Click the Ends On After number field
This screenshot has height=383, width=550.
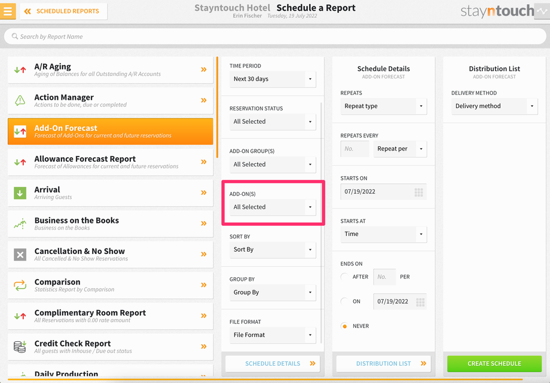point(384,277)
